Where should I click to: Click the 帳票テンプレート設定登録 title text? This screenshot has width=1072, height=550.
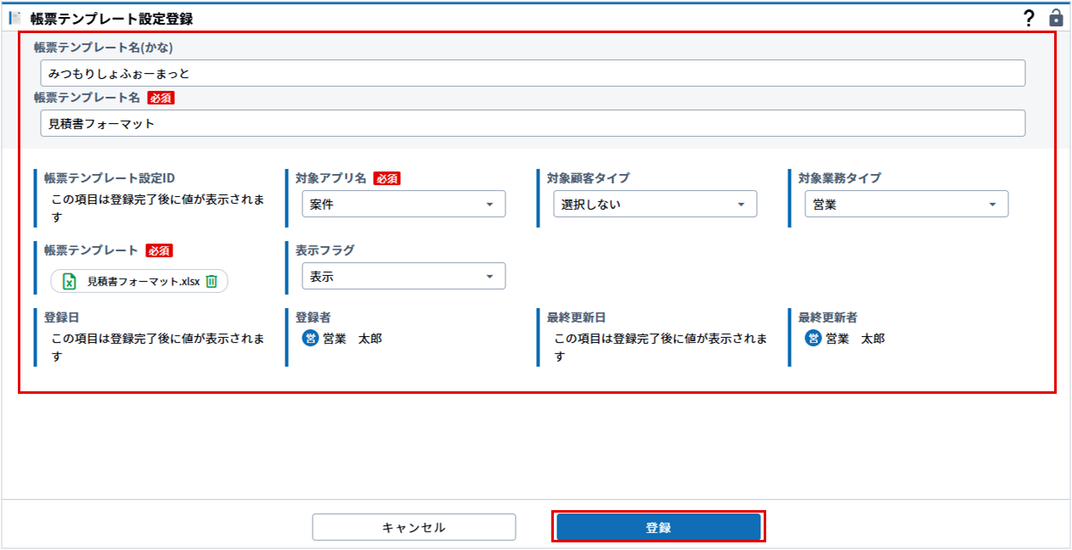111,18
